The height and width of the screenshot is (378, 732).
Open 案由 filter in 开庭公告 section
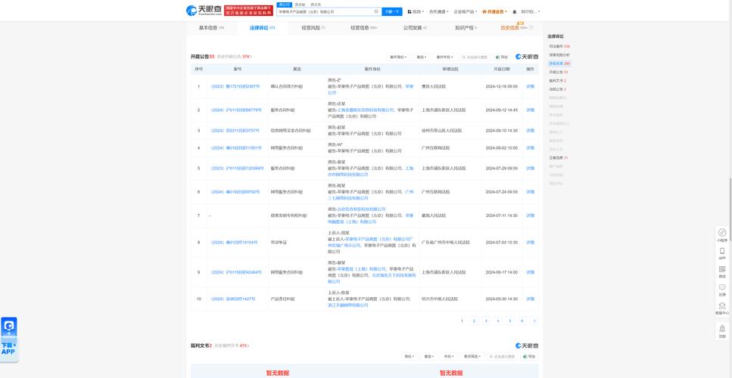coord(422,57)
